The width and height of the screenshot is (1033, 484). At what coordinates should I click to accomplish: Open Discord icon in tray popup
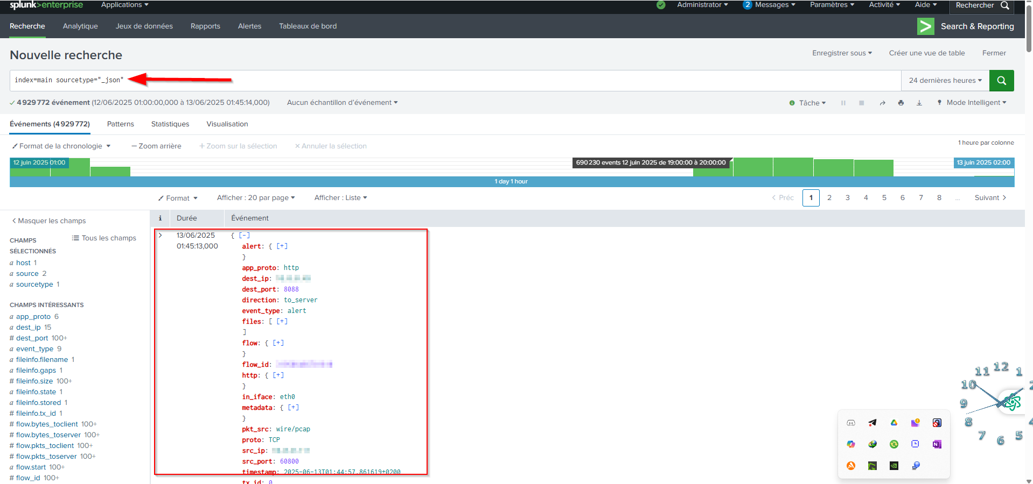pyautogui.click(x=851, y=423)
